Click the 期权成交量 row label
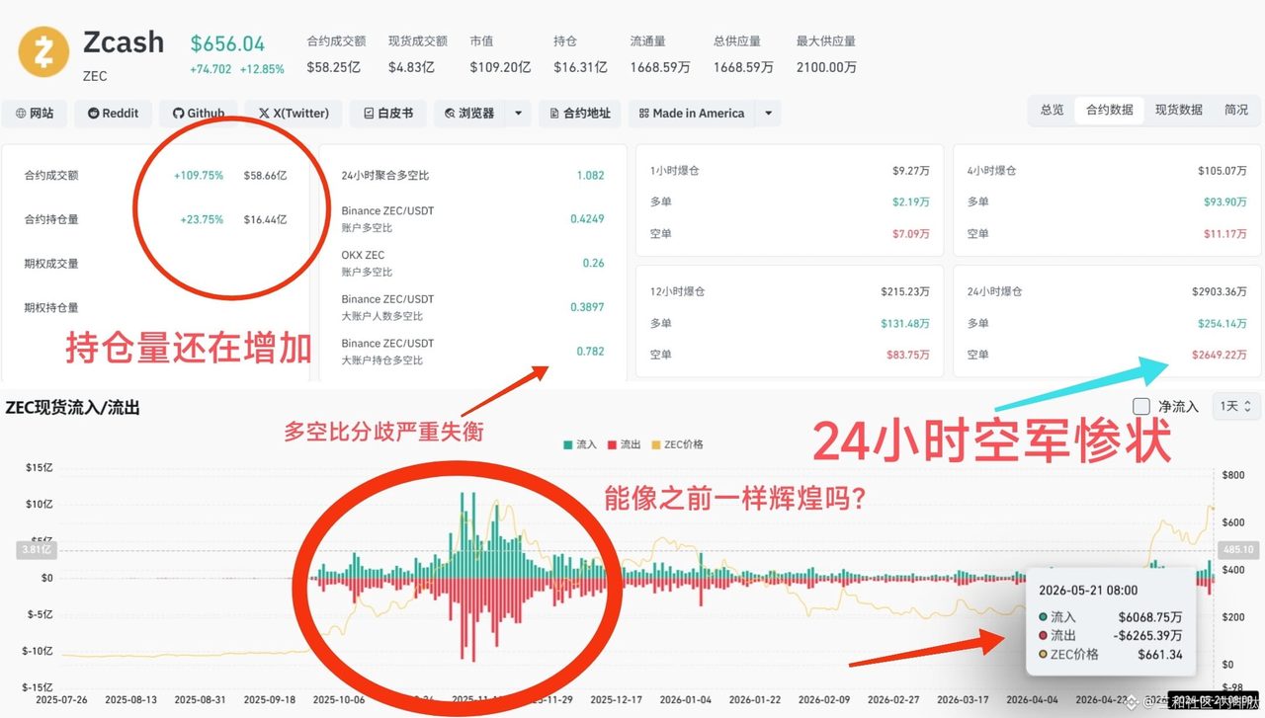Viewport: 1265px width, 718px height. 51,264
